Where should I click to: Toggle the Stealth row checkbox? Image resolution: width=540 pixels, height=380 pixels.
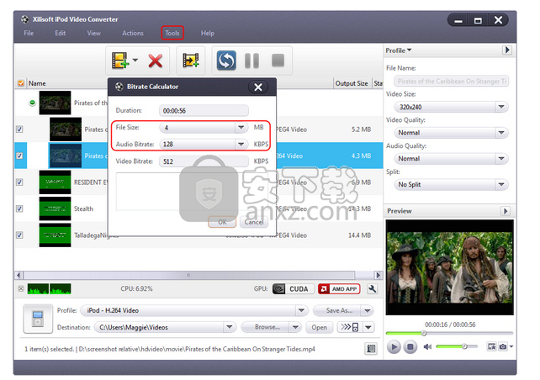(19, 208)
